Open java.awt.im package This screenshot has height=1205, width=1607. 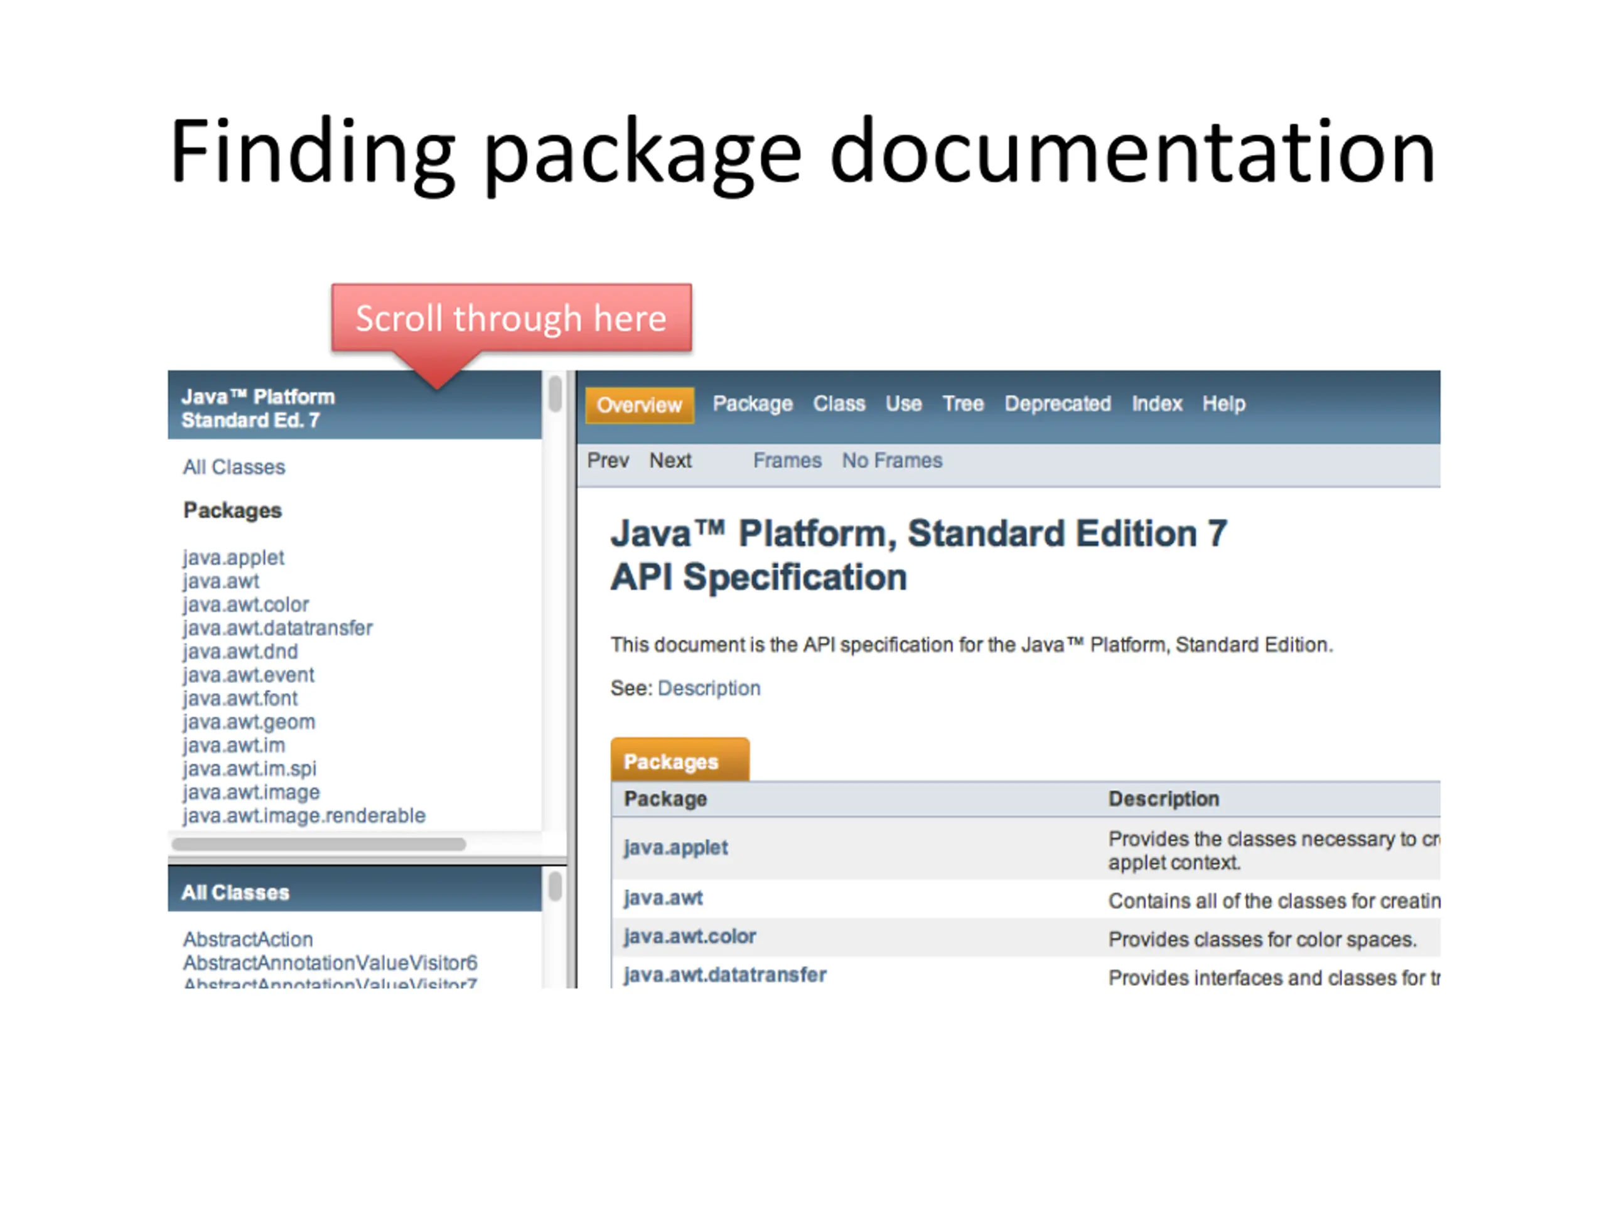tap(234, 745)
